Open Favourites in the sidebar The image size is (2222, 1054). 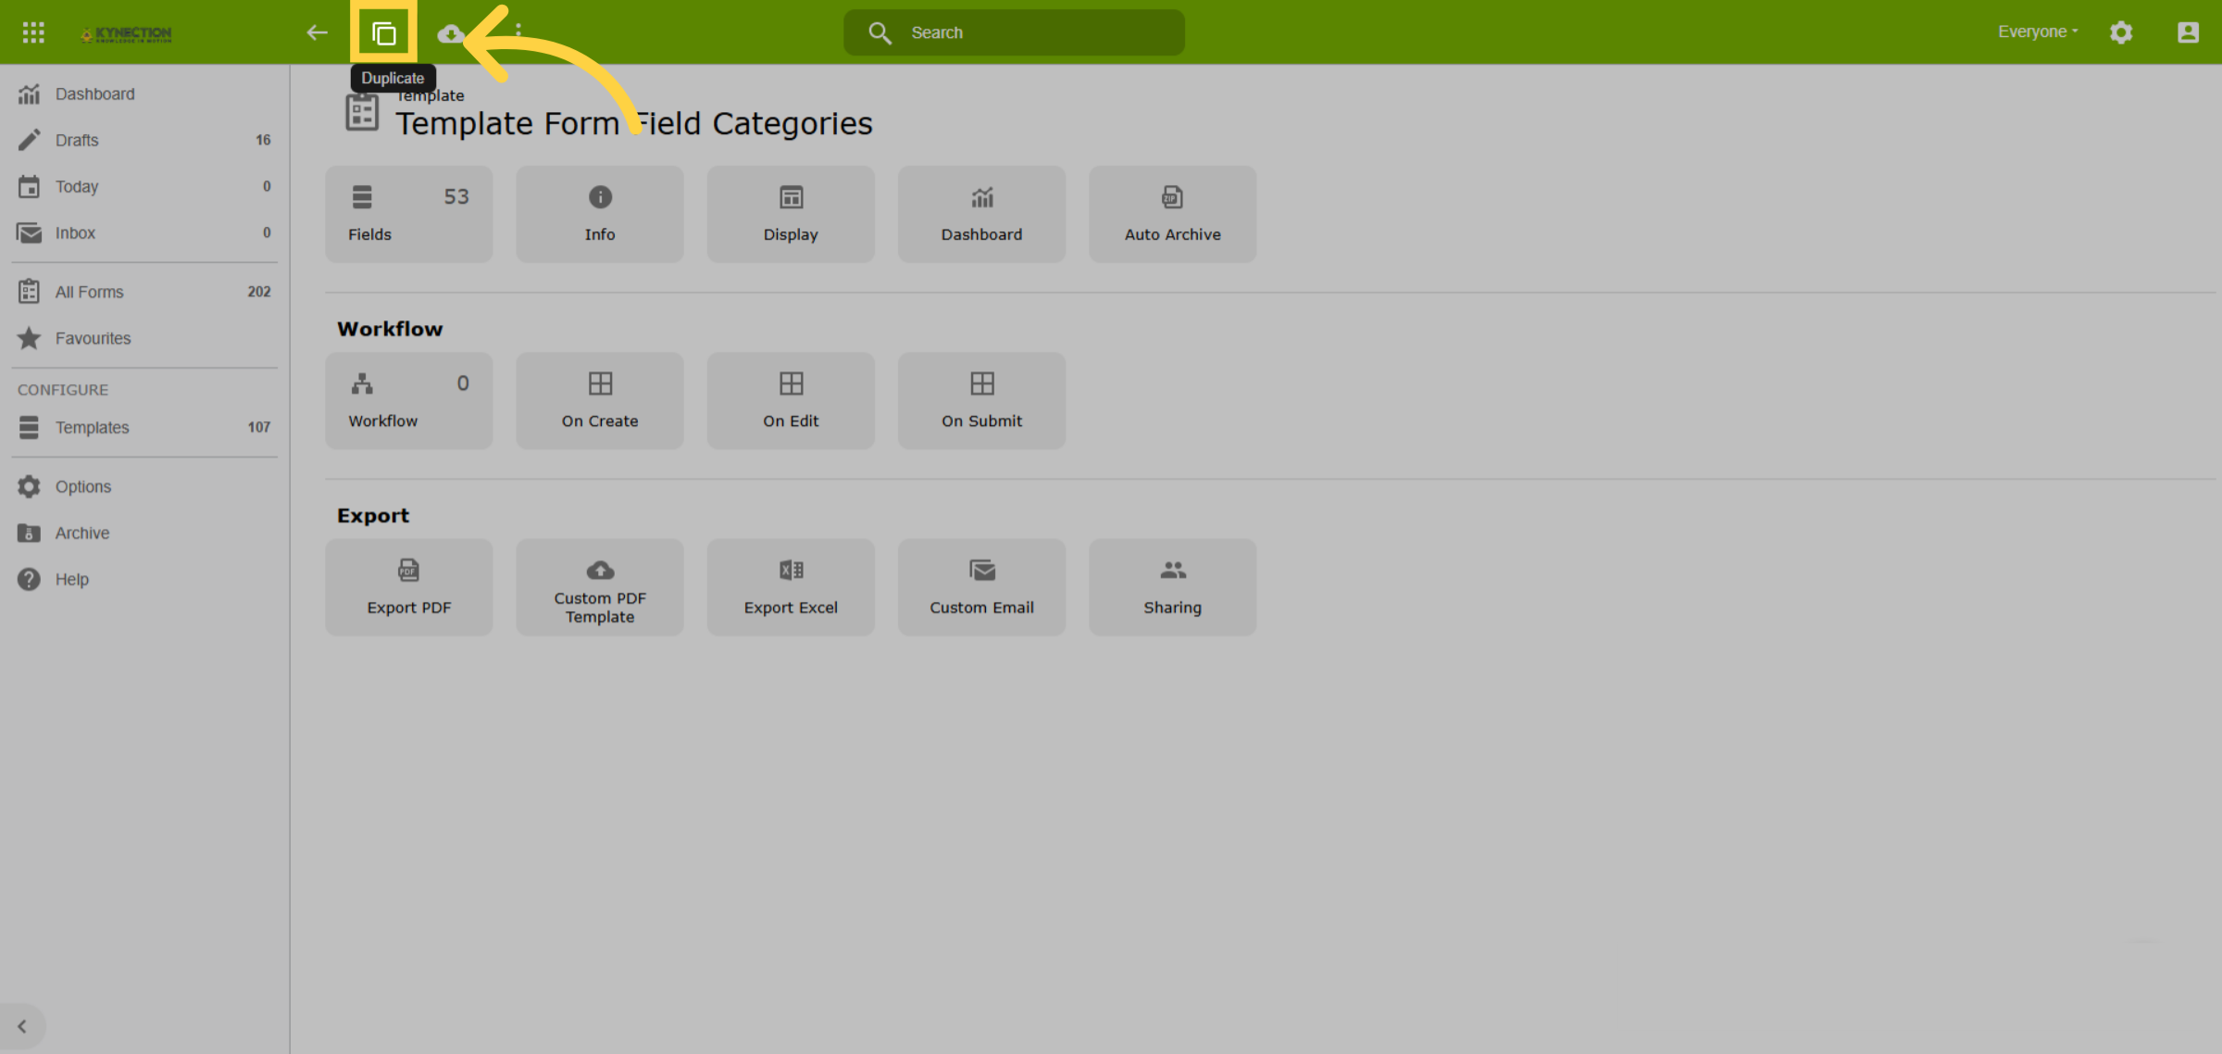(144, 338)
